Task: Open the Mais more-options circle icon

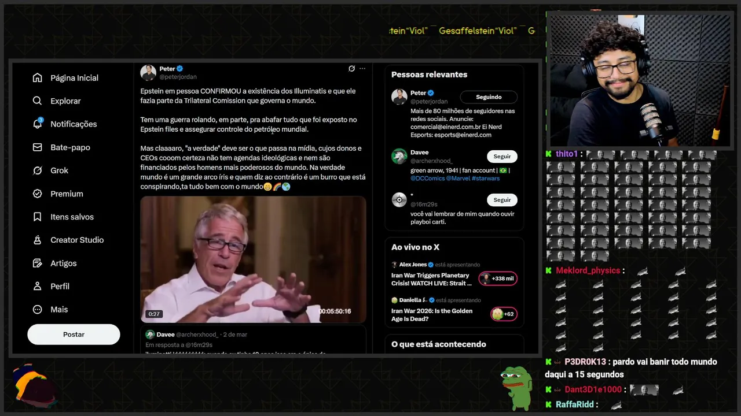Action: pyautogui.click(x=38, y=309)
